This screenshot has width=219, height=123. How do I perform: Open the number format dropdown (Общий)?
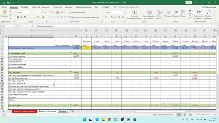(x=123, y=13)
